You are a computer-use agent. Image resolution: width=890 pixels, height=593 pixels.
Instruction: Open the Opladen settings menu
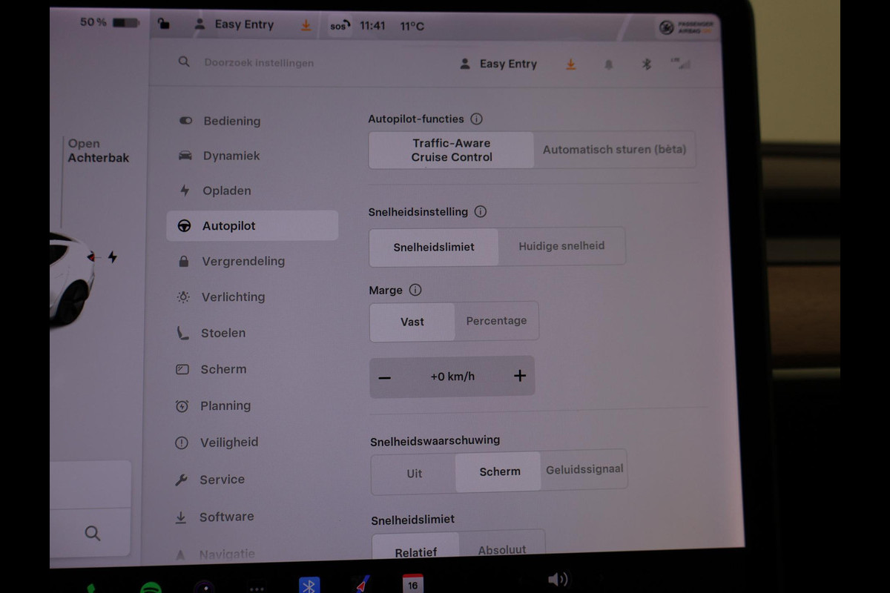(226, 191)
